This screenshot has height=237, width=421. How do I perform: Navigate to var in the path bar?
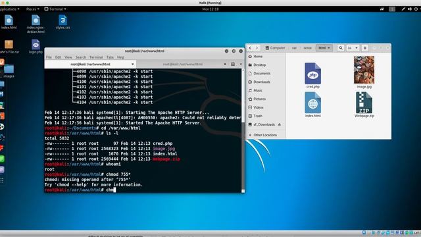tap(294, 48)
